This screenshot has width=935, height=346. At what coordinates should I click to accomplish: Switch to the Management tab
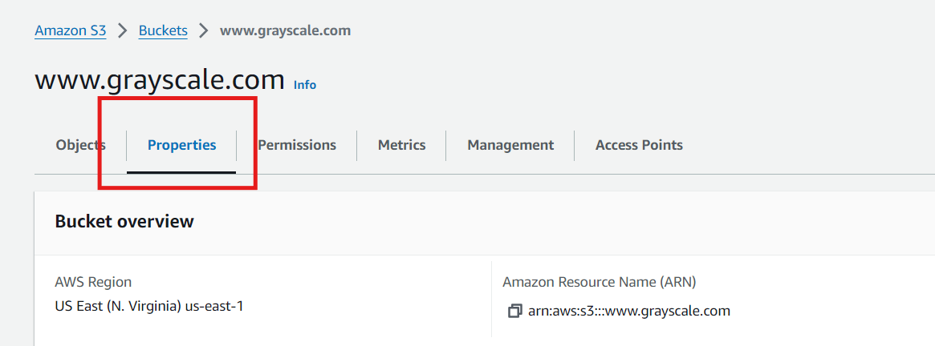[510, 145]
